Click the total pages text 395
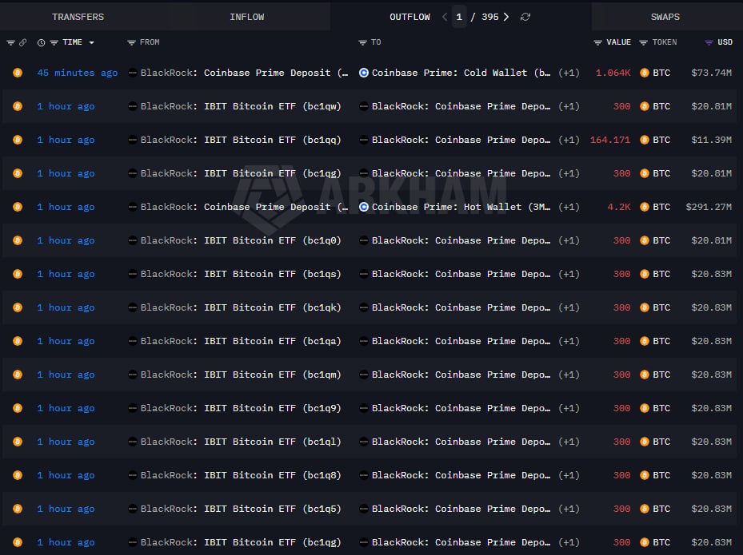The image size is (743, 555). click(490, 17)
